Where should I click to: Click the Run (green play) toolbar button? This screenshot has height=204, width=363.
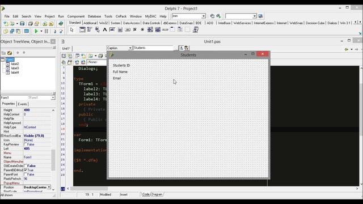point(36,31)
